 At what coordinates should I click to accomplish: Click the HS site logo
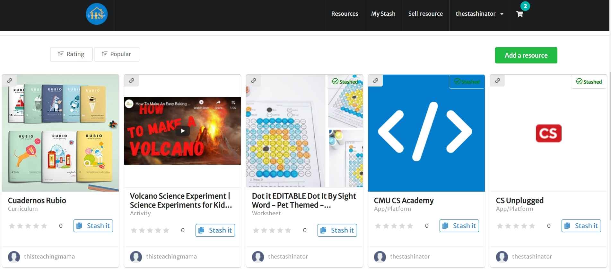pyautogui.click(x=97, y=14)
